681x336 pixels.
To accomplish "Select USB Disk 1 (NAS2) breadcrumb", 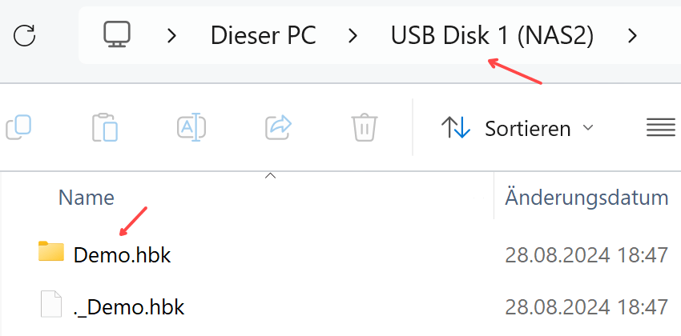I will (x=492, y=35).
